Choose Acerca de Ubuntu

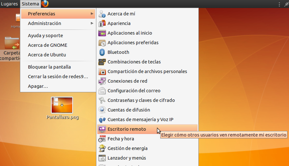tap(58, 55)
